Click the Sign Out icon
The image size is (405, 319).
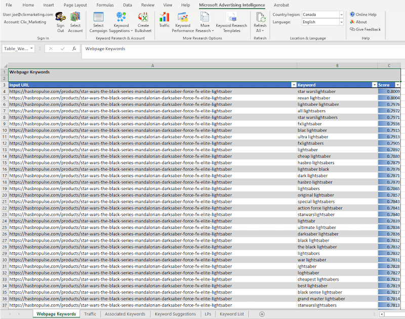click(60, 17)
